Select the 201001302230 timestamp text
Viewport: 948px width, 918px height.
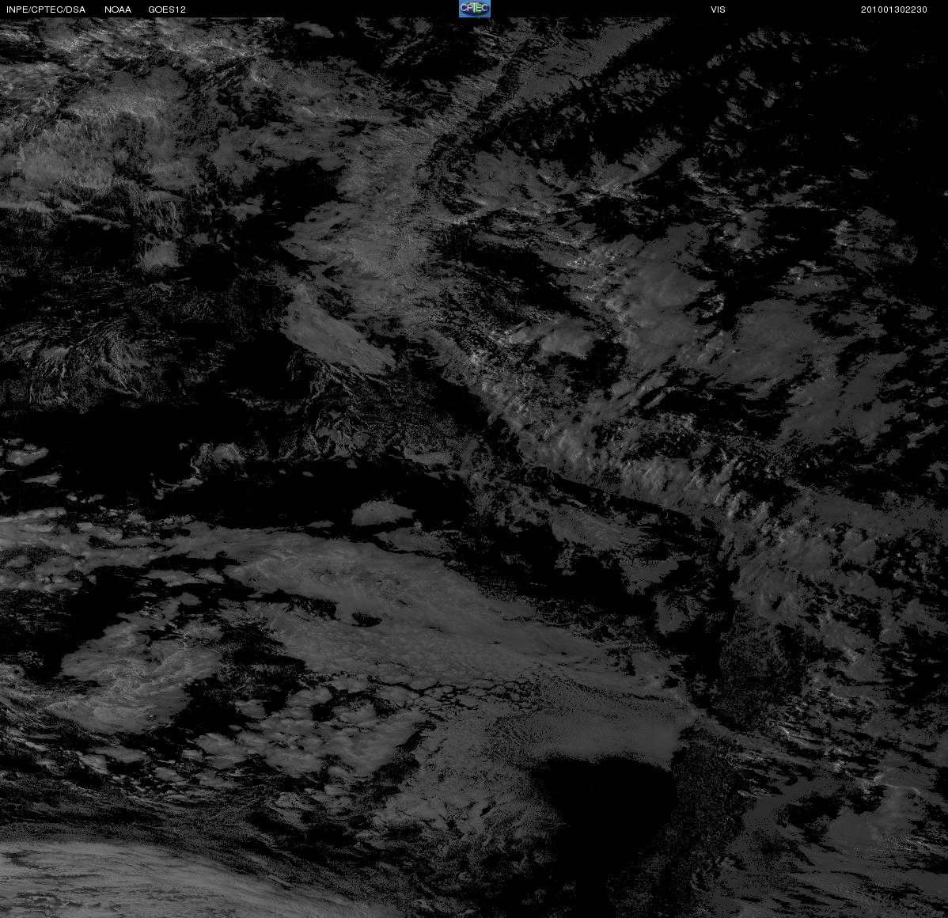[x=893, y=9]
